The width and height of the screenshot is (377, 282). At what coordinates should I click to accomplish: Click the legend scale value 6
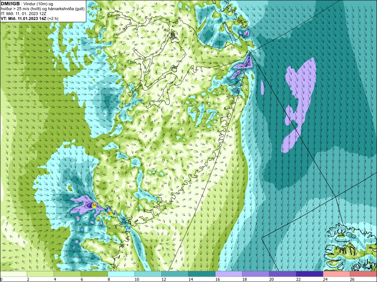pos(82,279)
